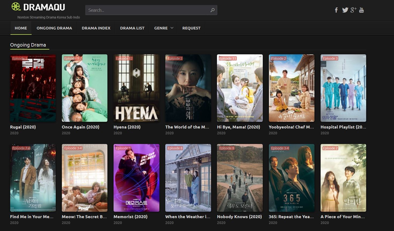This screenshot has width=394, height=231.
Task: Open The World of the Married poster
Action: click(188, 88)
